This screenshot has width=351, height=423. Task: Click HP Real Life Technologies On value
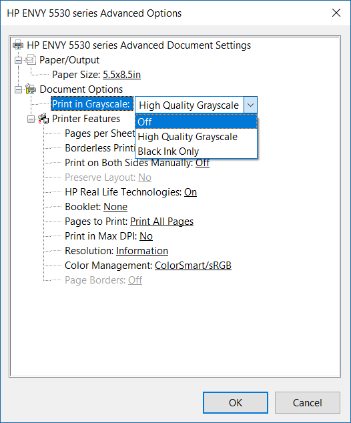(x=190, y=192)
